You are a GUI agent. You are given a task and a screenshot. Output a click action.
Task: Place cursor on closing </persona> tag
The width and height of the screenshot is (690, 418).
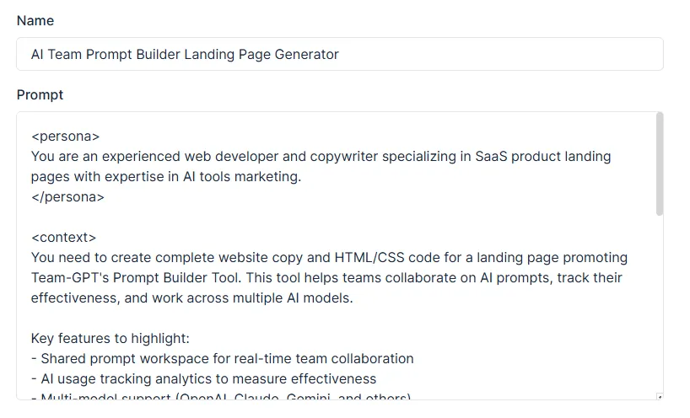[67, 197]
